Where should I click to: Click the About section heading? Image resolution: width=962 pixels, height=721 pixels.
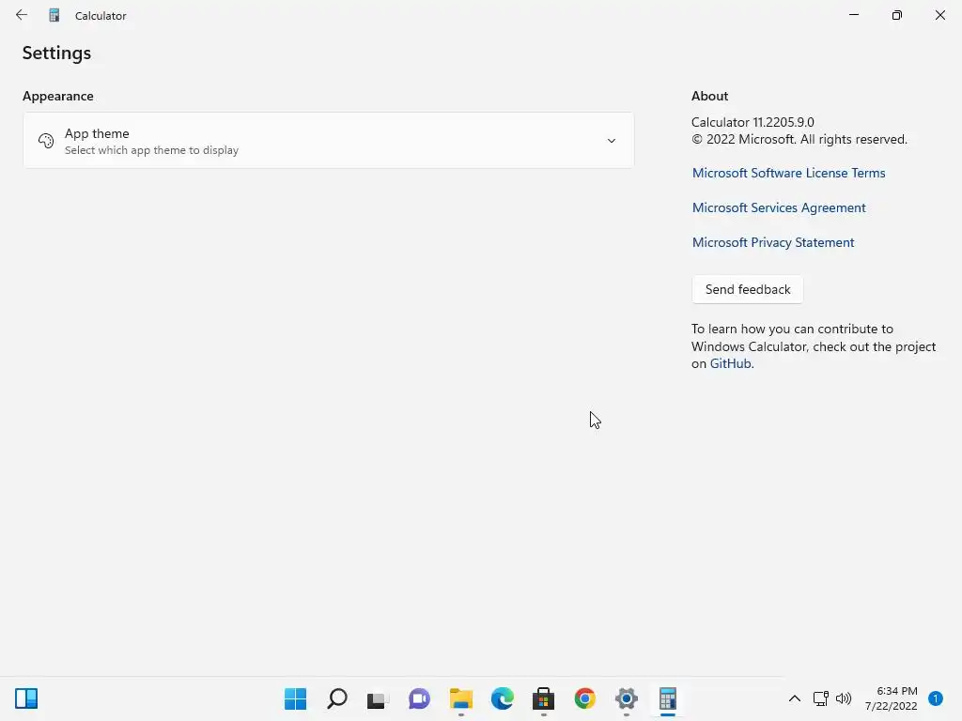[x=709, y=96]
